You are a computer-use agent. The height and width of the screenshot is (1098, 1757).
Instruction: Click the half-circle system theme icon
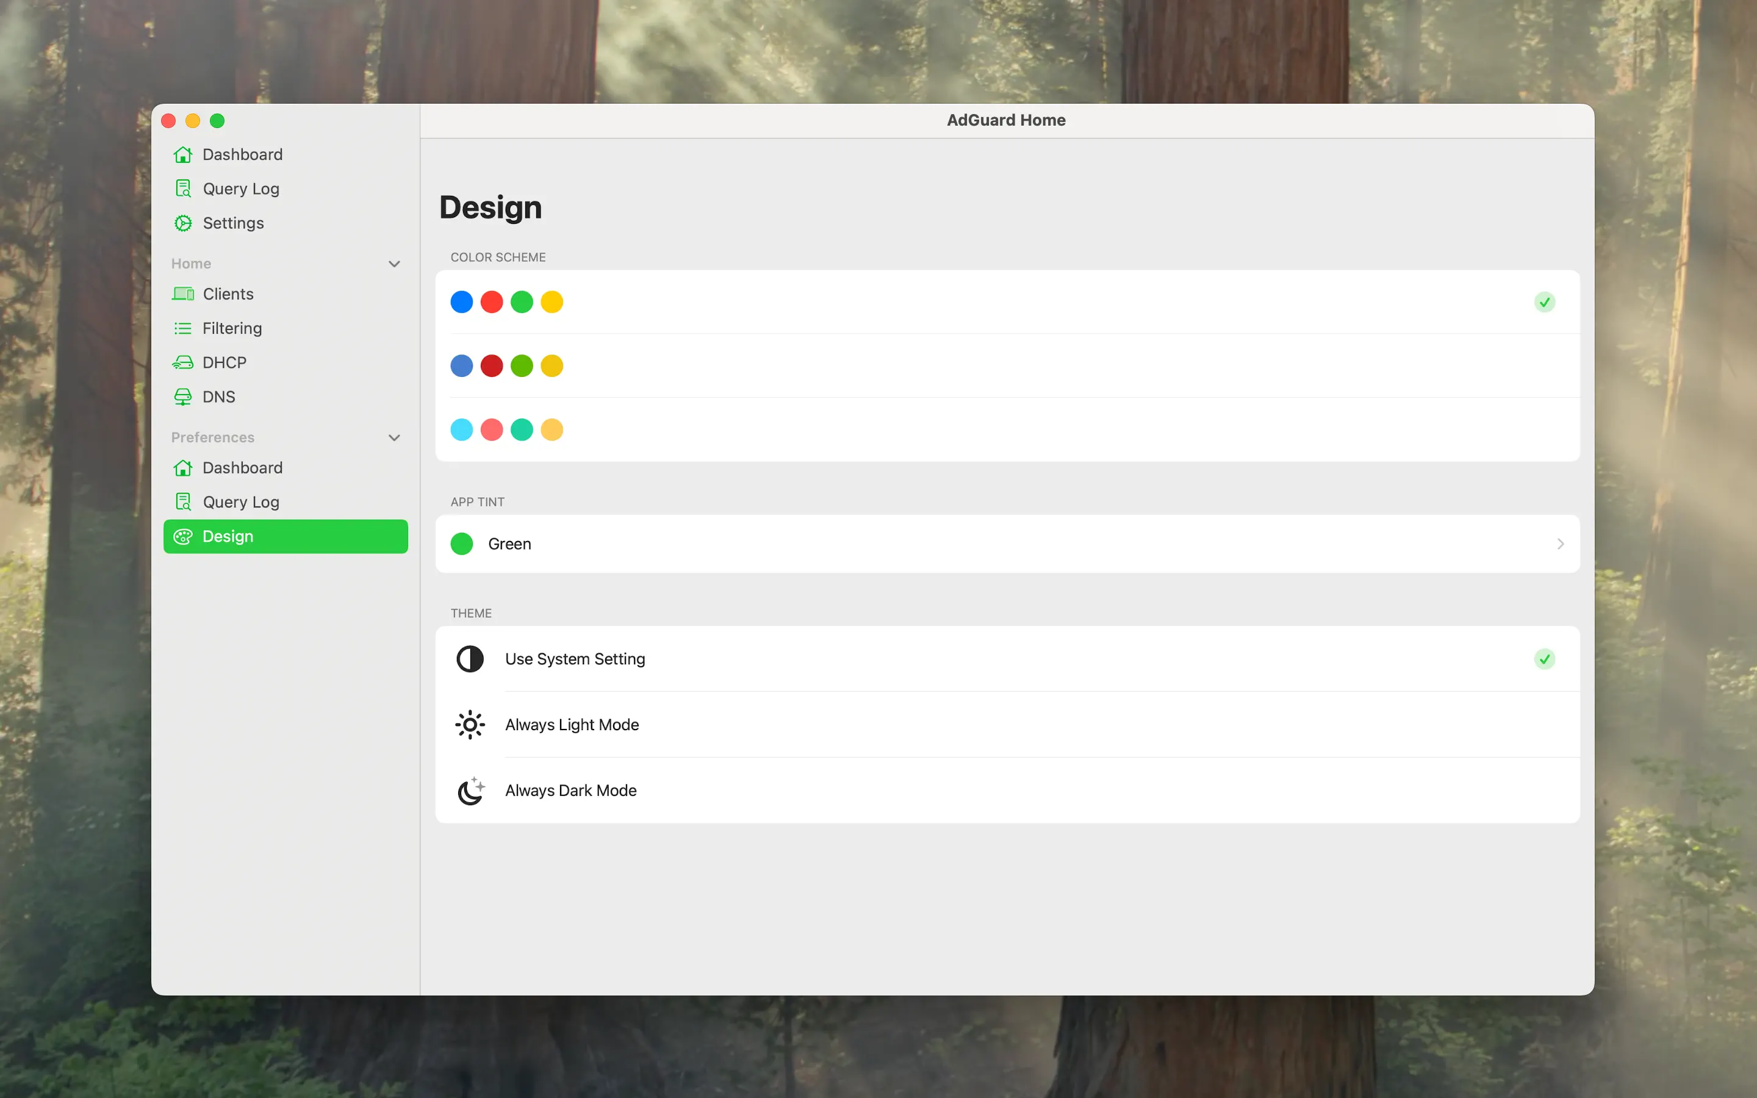pos(470,659)
